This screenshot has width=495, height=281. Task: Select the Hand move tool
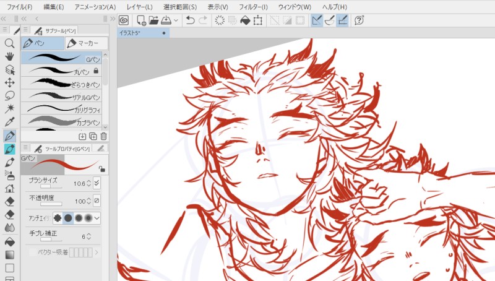[x=9, y=56]
